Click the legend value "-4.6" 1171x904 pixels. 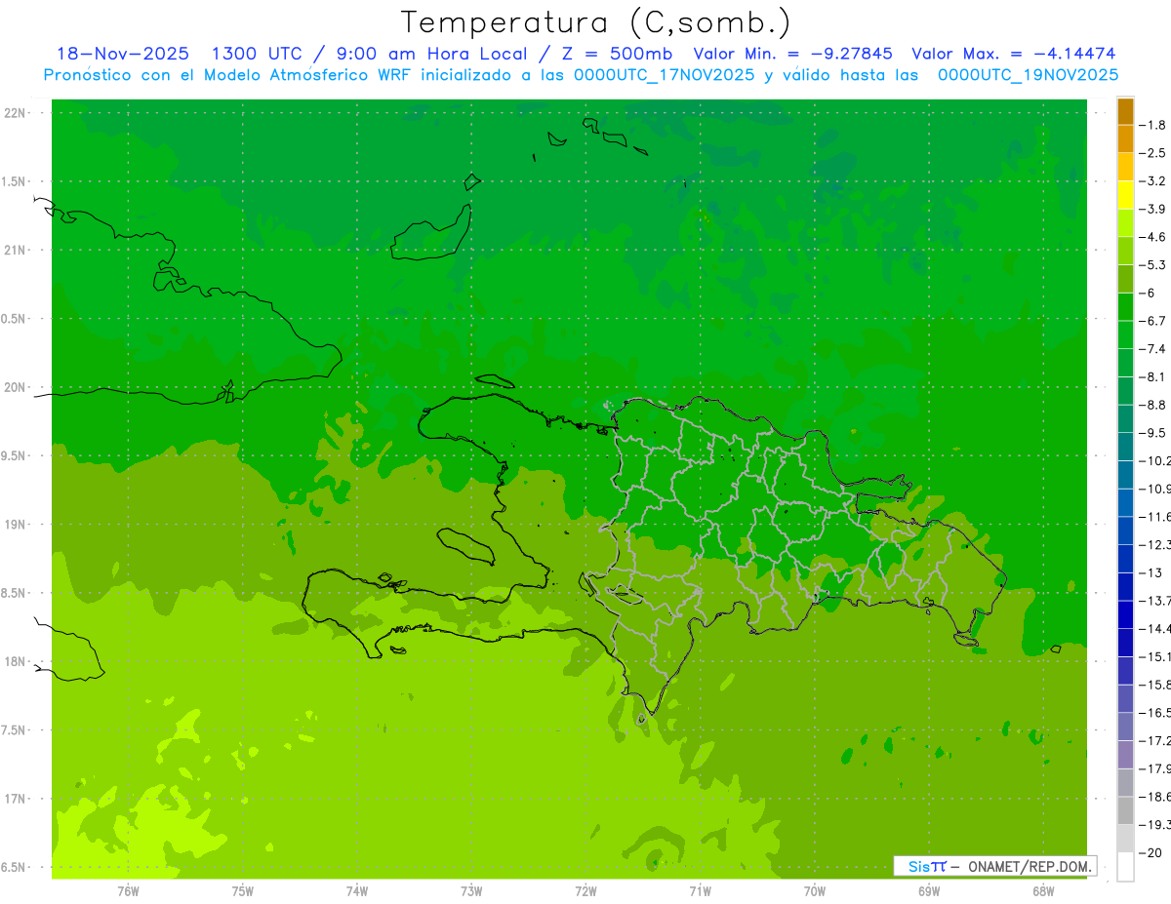click(x=1154, y=237)
